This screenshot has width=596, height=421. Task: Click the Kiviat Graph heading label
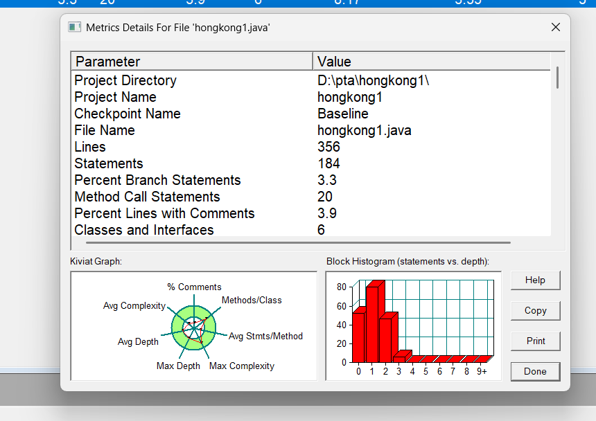pos(96,262)
